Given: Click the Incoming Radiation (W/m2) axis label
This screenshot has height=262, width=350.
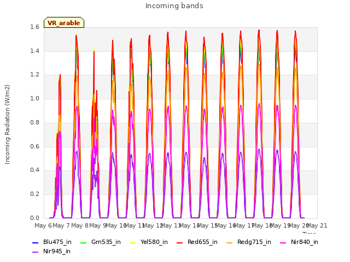Looking at the screenshot, I should 7,124.
